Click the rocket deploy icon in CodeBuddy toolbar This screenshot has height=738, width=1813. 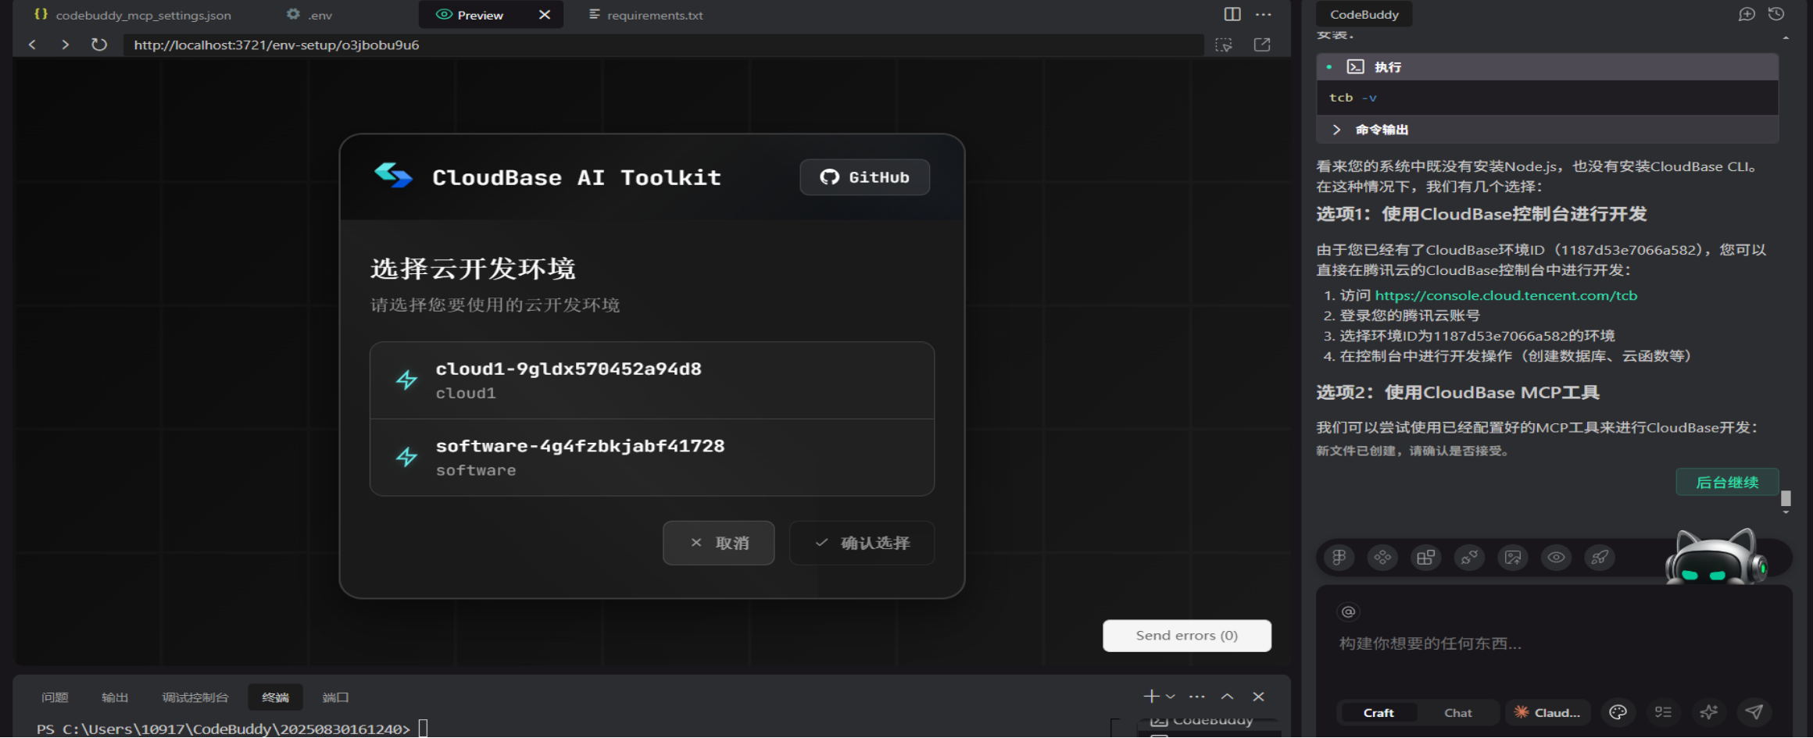click(x=1600, y=558)
